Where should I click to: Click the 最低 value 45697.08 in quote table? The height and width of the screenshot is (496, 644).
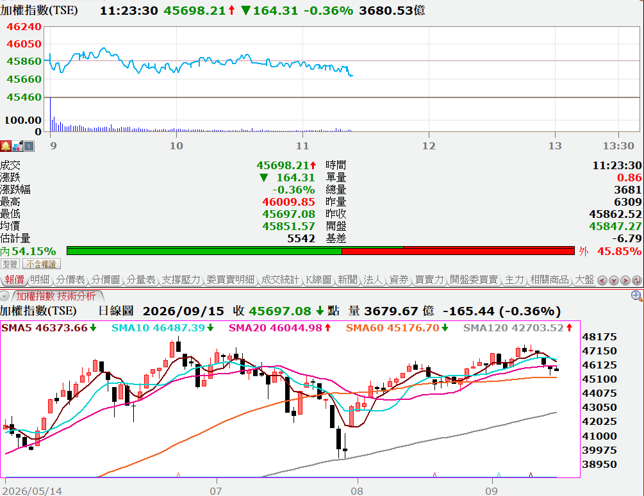[x=288, y=214]
